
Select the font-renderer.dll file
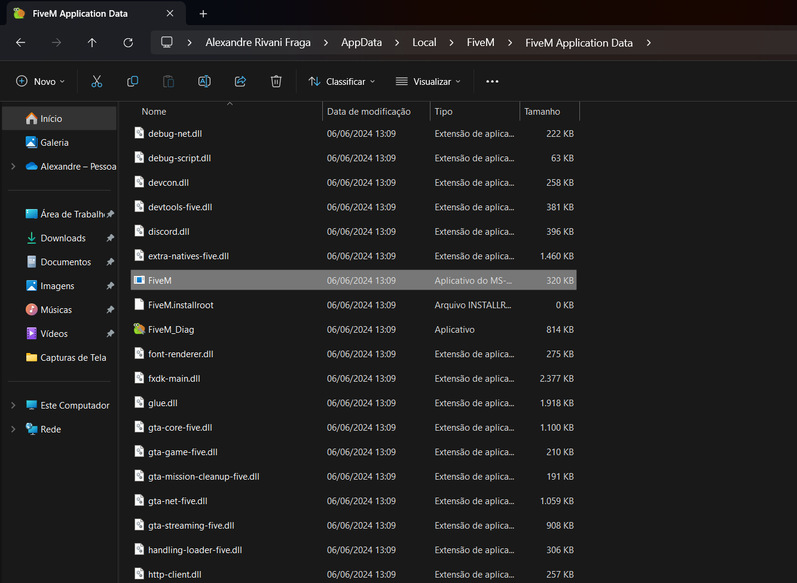coord(353,354)
